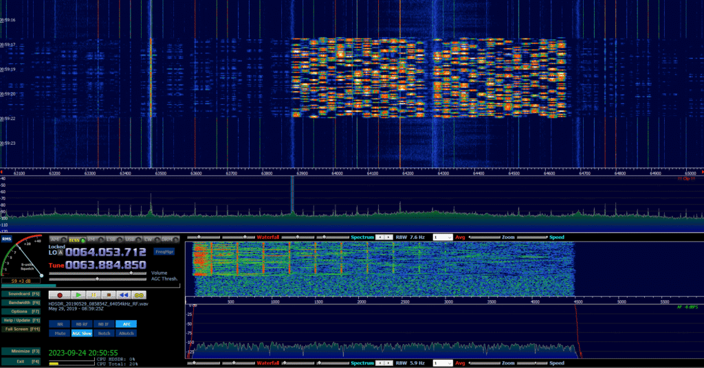Switch to USB demodulation mode
The height and width of the screenshot is (368, 704).
133,240
